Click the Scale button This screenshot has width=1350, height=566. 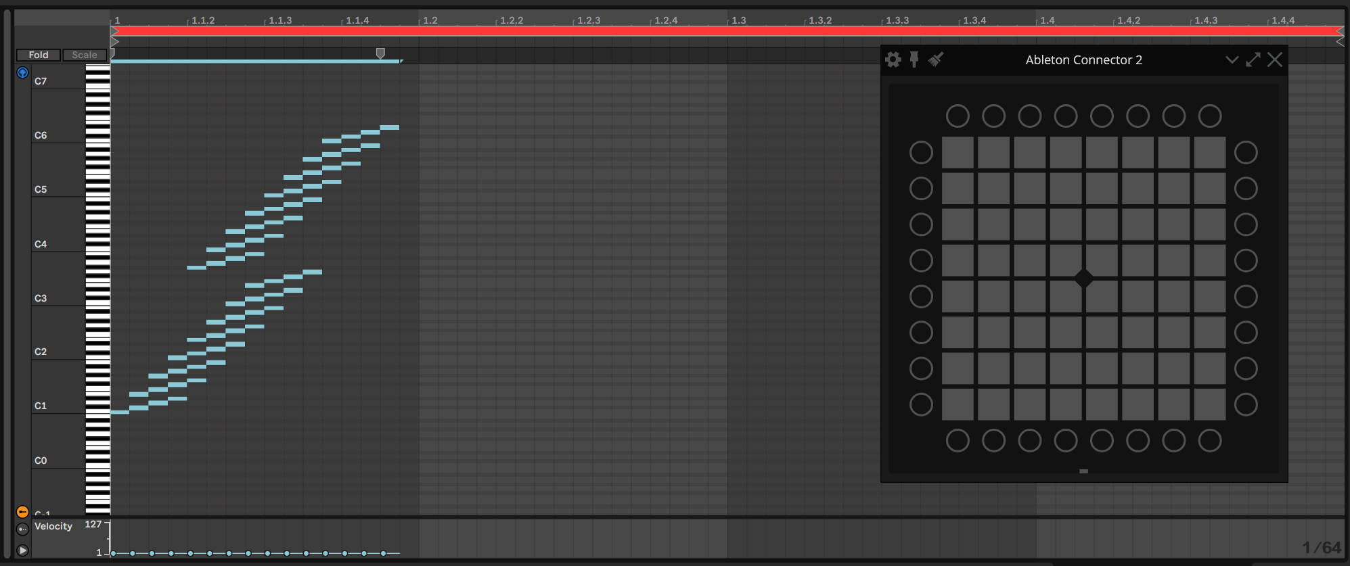[85, 55]
